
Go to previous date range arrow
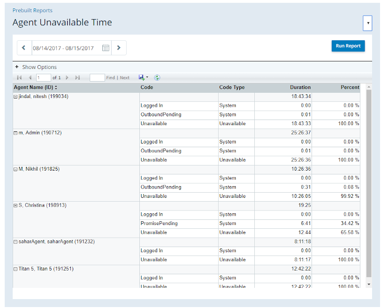click(23, 48)
